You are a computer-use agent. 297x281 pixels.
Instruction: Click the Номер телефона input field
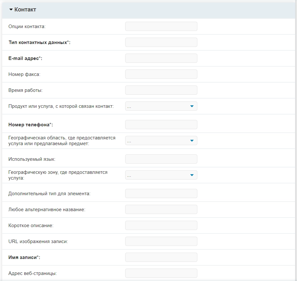click(161, 124)
